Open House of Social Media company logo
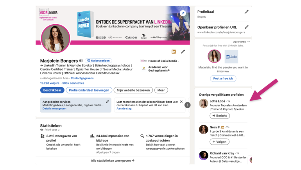The height and width of the screenshot is (170, 301). pyautogui.click(x=143, y=61)
